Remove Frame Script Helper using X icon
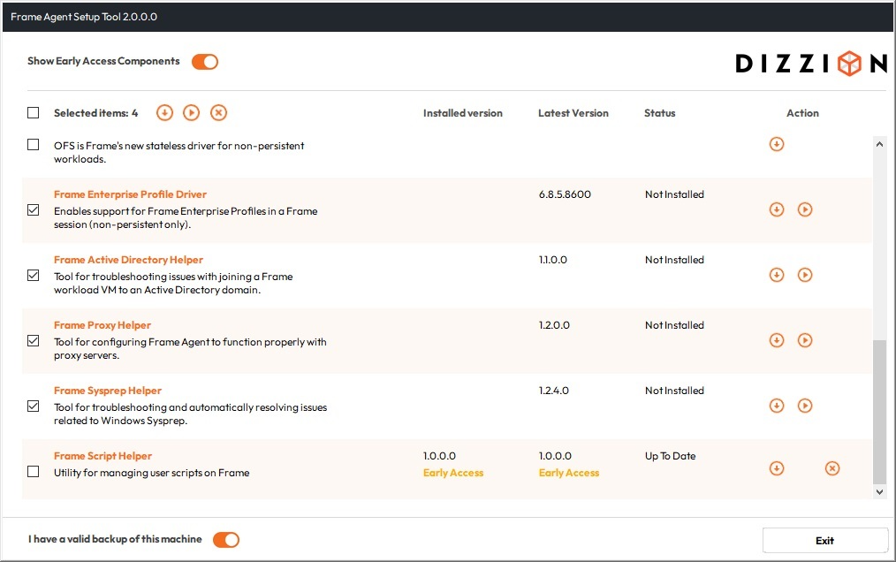Viewport: 896px width, 562px height. [x=831, y=467]
